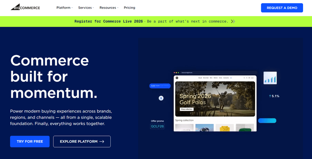Image resolution: width=312 pixels, height=159 pixels.
Task: Click the Add new currency pill
Action: [x=160, y=86]
